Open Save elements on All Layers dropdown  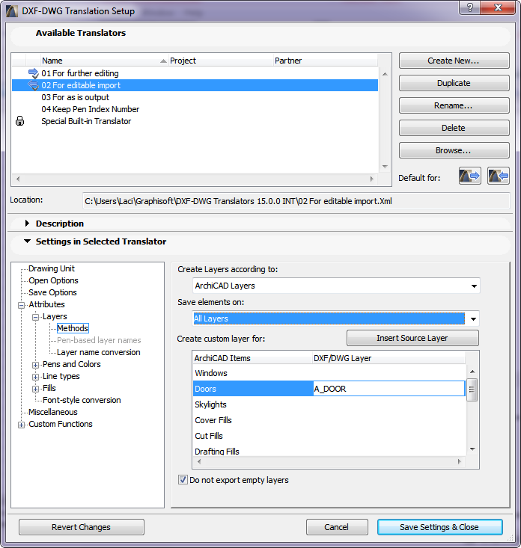pyautogui.click(x=336, y=318)
